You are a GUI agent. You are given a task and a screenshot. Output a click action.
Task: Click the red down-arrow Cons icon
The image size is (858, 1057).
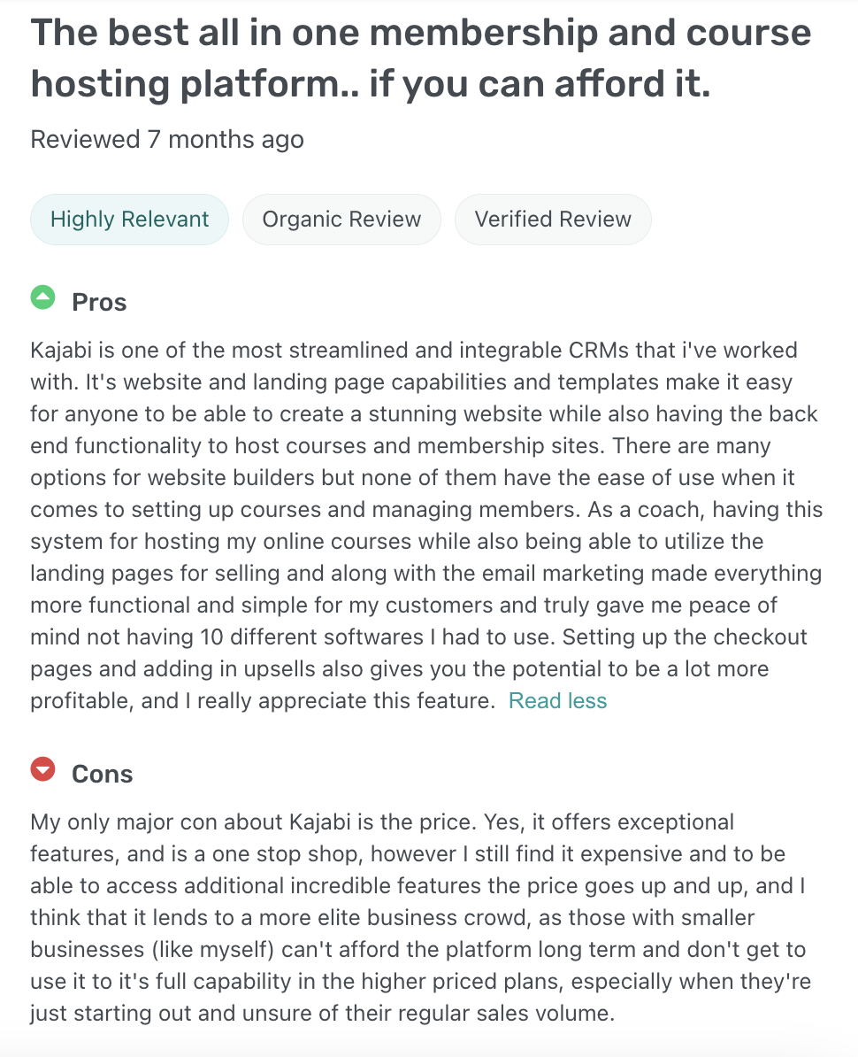click(x=42, y=770)
